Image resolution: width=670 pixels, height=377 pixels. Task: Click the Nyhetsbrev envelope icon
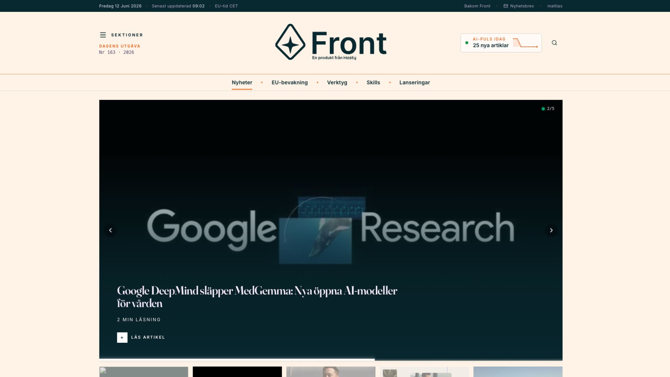(506, 6)
